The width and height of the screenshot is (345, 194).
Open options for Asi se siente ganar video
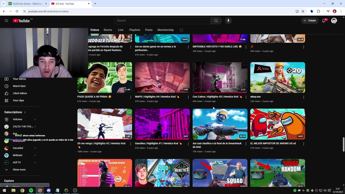188,47
